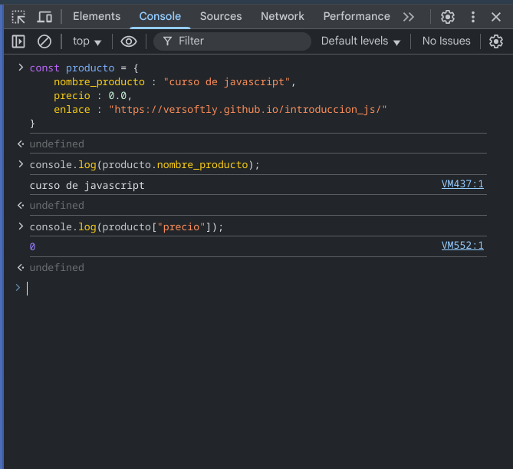Open the top JavaScript context dropdown

click(x=87, y=41)
